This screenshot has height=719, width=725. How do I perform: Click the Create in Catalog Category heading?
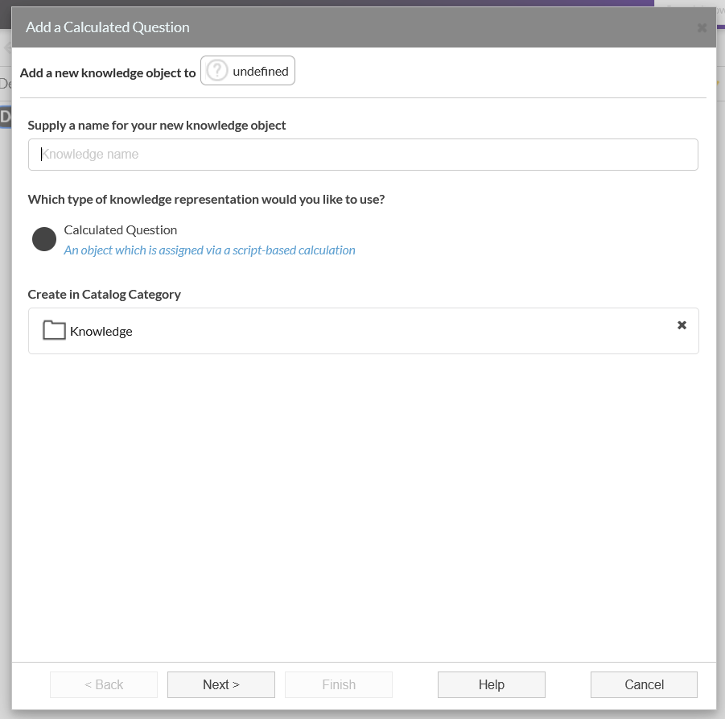coord(105,294)
